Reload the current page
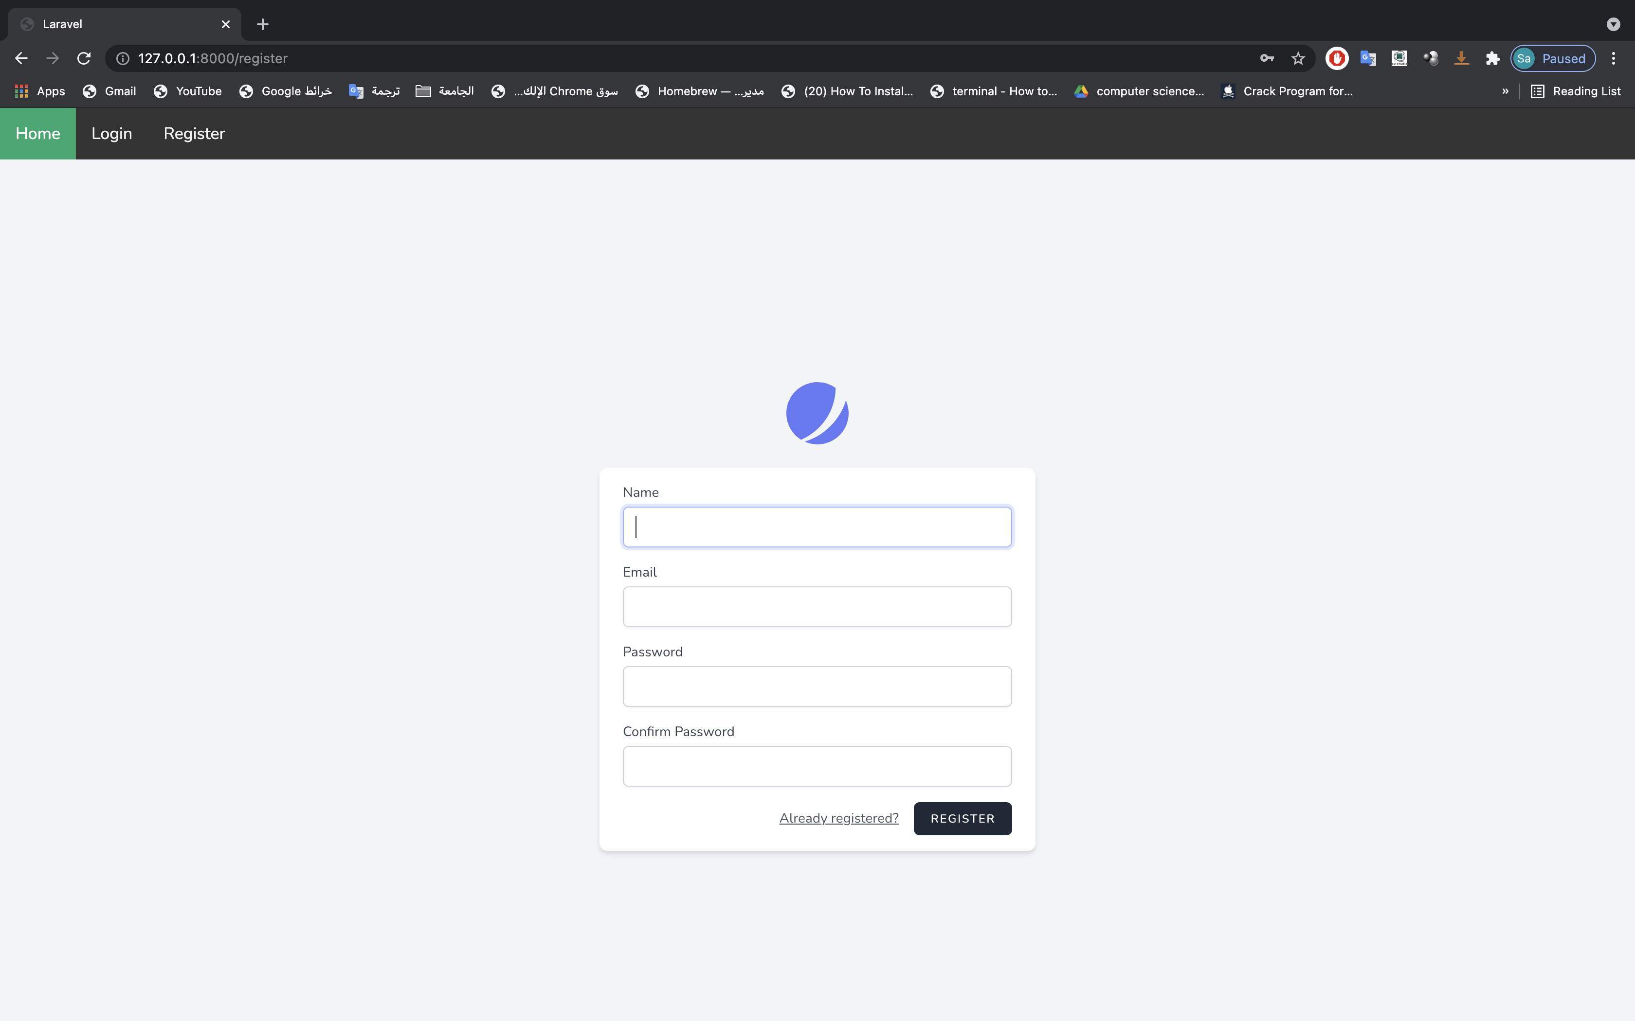Screen dimensions: 1635x1021 click(84, 59)
